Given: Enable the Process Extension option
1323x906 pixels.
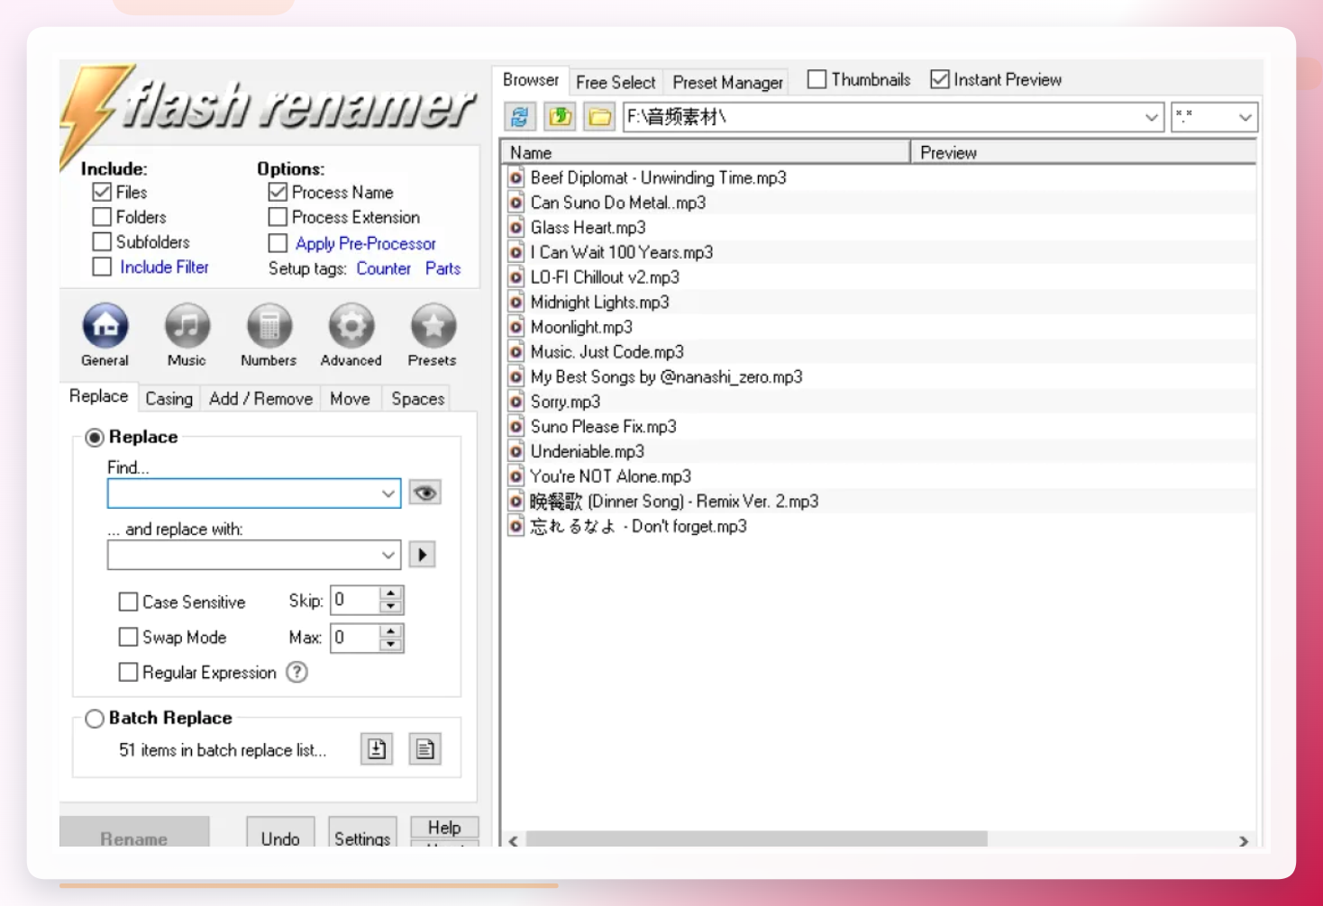Looking at the screenshot, I should pyautogui.click(x=278, y=217).
